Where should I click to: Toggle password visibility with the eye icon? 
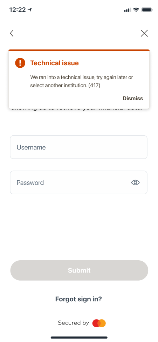pos(135,182)
